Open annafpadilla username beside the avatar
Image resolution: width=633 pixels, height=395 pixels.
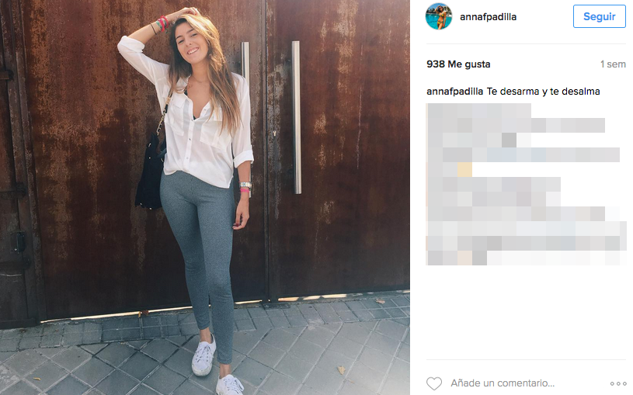pos(488,17)
